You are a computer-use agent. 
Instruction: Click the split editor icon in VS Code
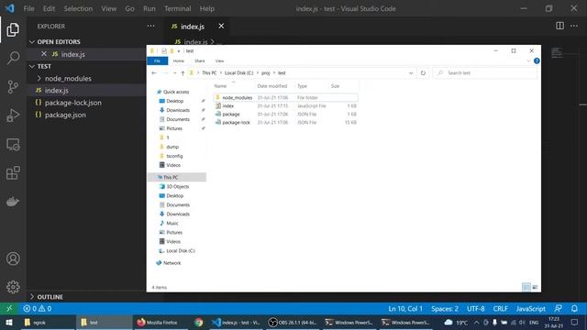pos(559,26)
